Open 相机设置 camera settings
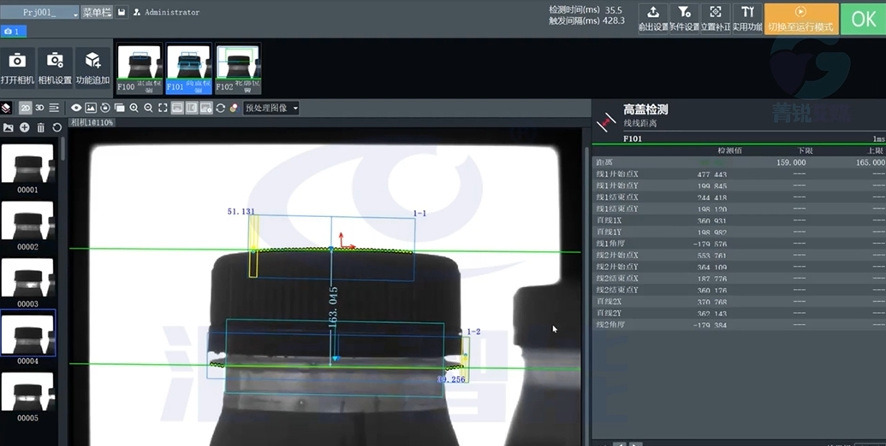 55,62
